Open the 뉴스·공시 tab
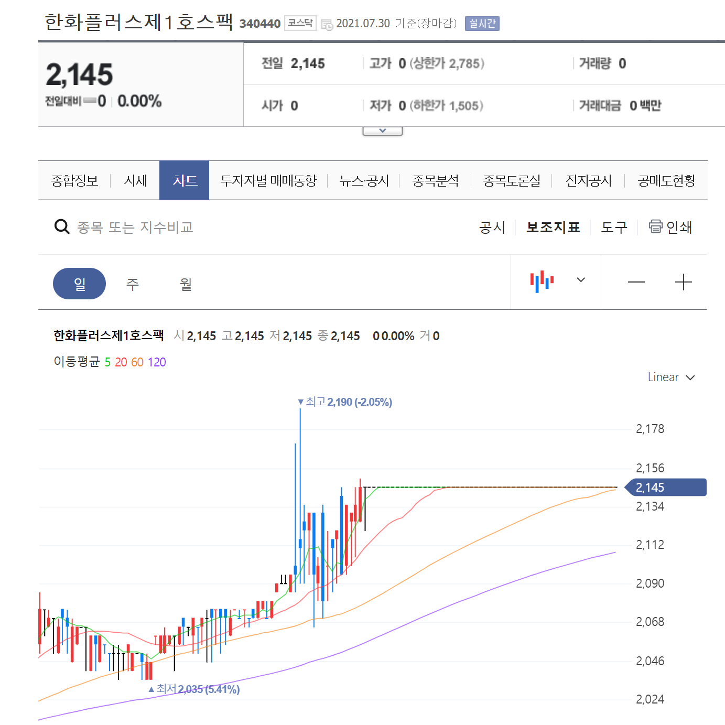 tap(364, 181)
